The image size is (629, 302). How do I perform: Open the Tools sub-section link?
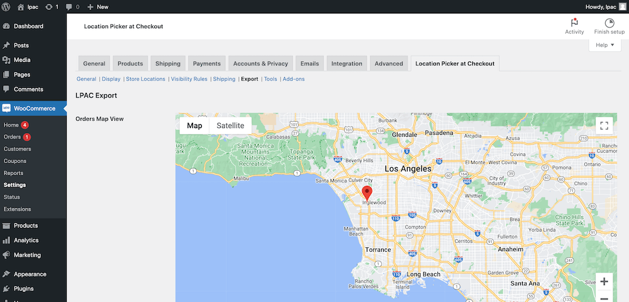[270, 79]
